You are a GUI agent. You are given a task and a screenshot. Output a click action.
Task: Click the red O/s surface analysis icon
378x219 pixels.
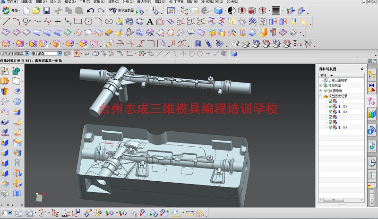[x=266, y=43]
